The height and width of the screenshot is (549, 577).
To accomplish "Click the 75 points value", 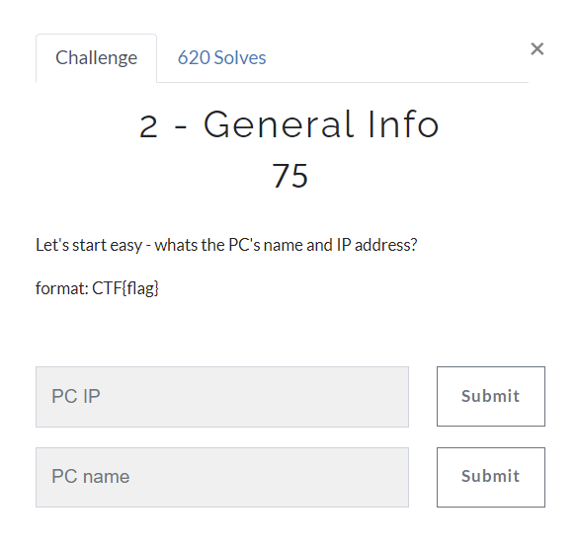I will coord(289,176).
